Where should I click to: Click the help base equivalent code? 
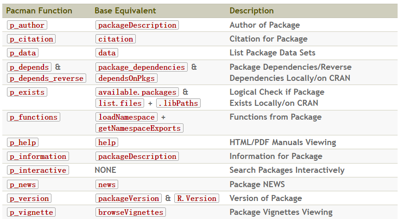click(x=107, y=142)
